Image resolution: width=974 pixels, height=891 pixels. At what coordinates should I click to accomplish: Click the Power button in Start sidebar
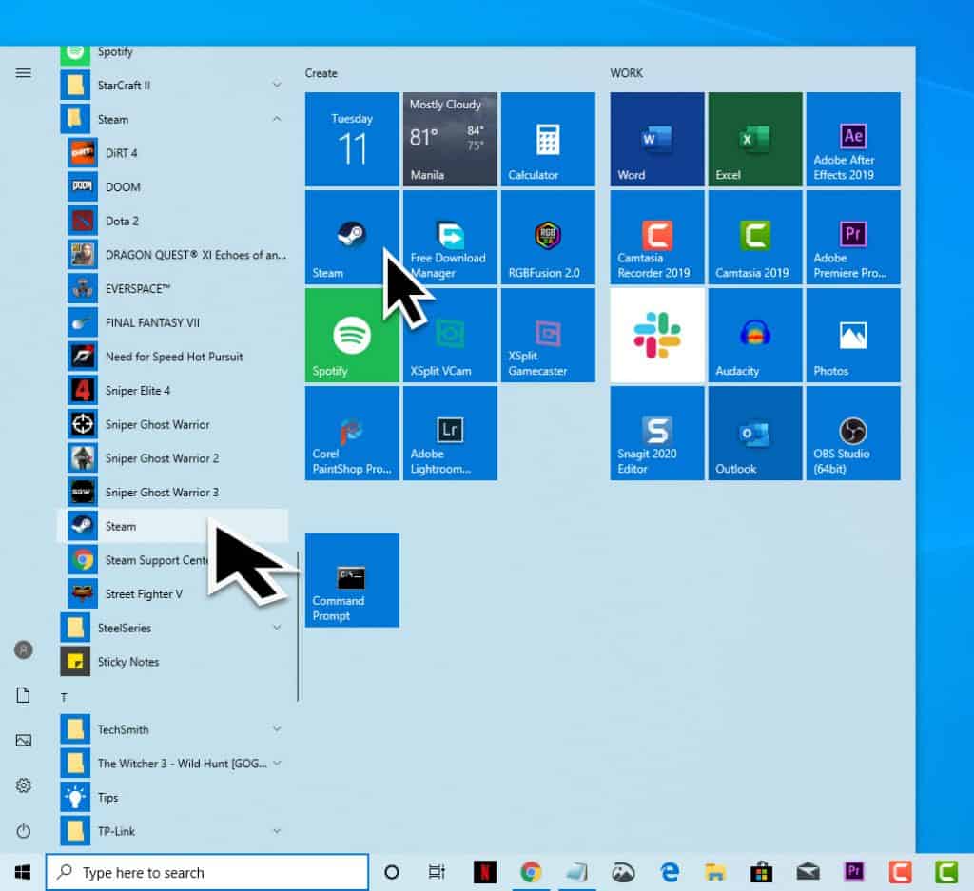click(x=24, y=830)
